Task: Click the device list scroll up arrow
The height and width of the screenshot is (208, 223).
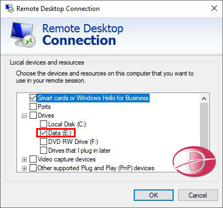Action: [x=204, y=99]
